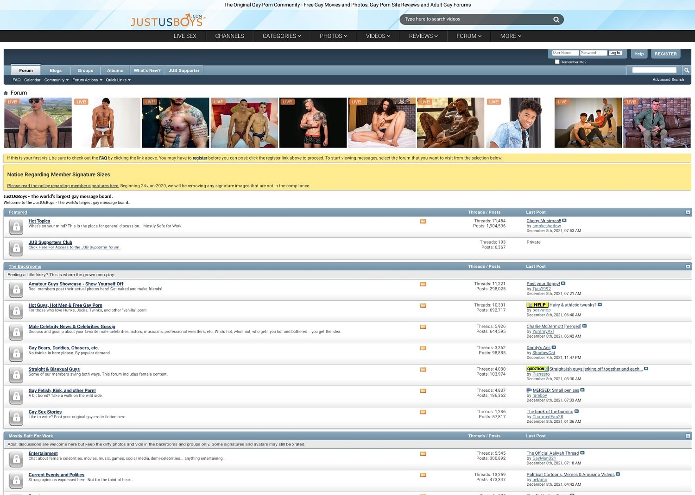Open the Forum Actions dropdown
Image resolution: width=695 pixels, height=495 pixels.
click(87, 80)
